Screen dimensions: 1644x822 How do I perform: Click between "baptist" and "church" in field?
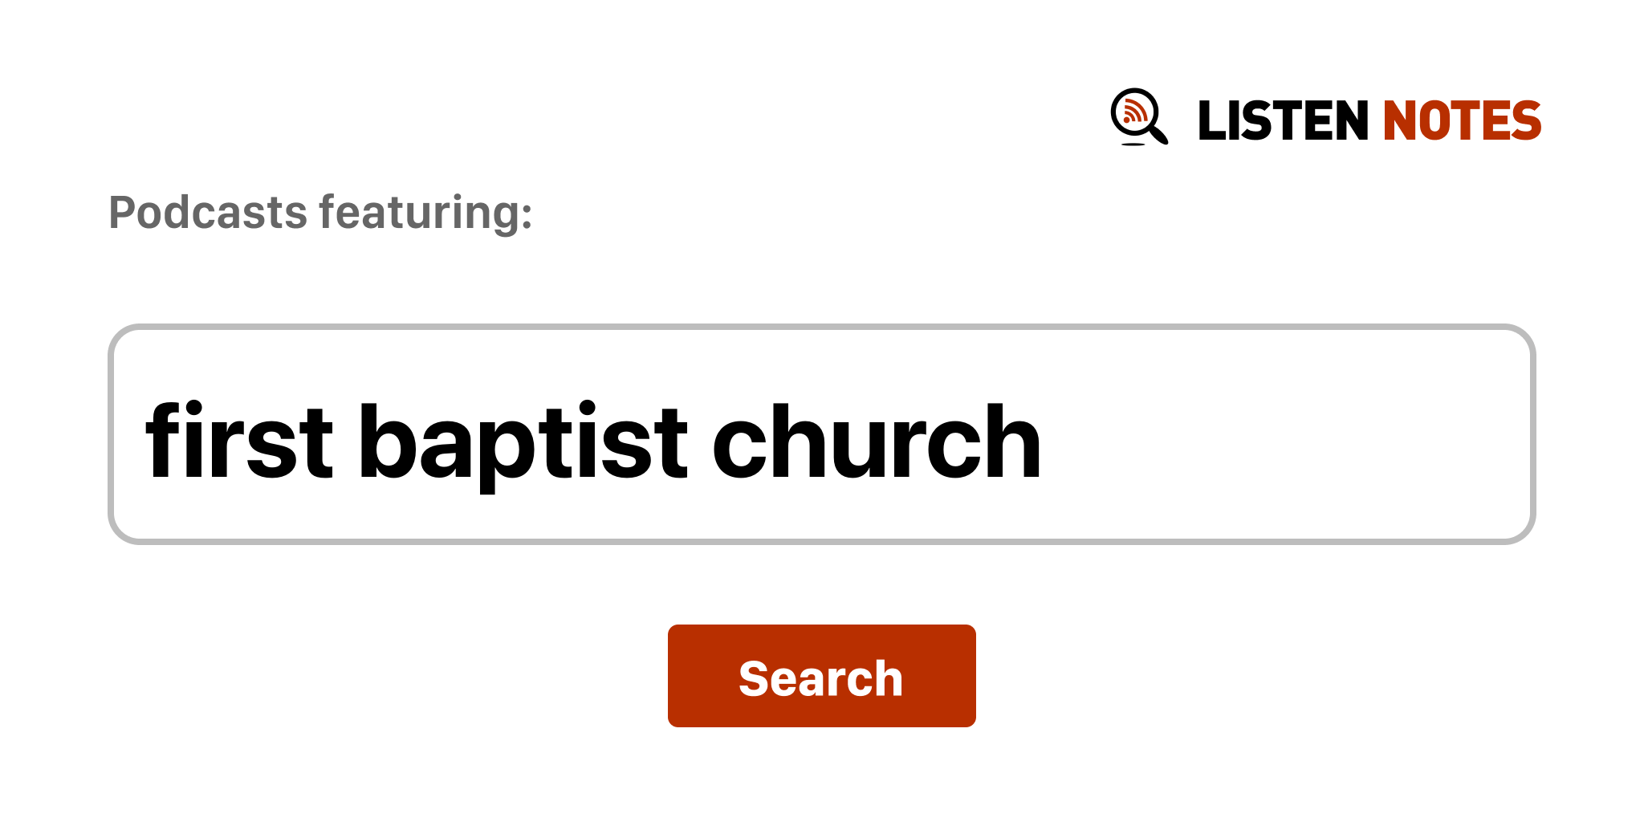(x=699, y=442)
